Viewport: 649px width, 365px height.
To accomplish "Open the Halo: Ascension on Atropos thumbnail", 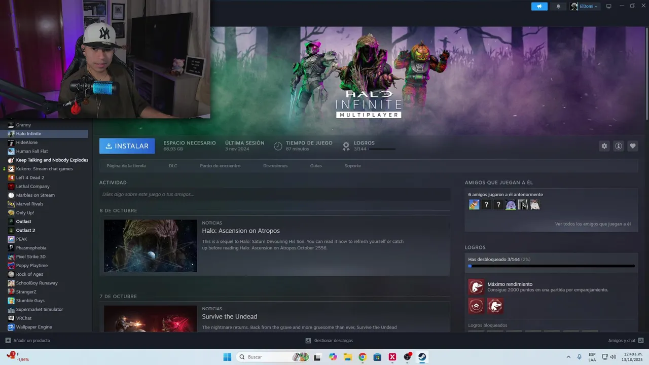I will pyautogui.click(x=151, y=246).
